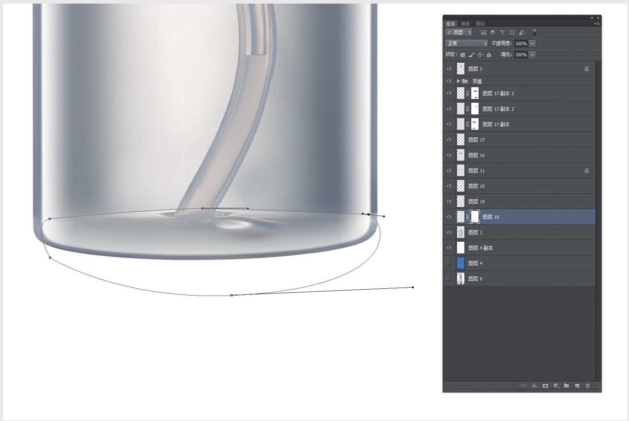Filter layers by text type icon
629x421 pixels.
(502, 32)
